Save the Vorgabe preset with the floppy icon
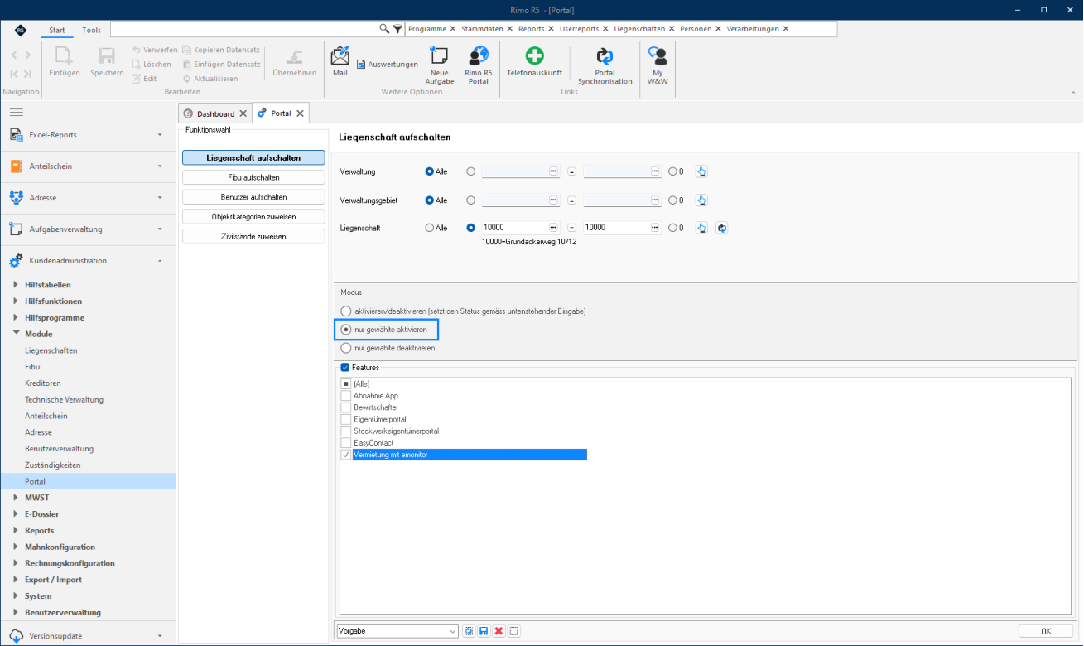This screenshot has width=1084, height=646. click(484, 631)
